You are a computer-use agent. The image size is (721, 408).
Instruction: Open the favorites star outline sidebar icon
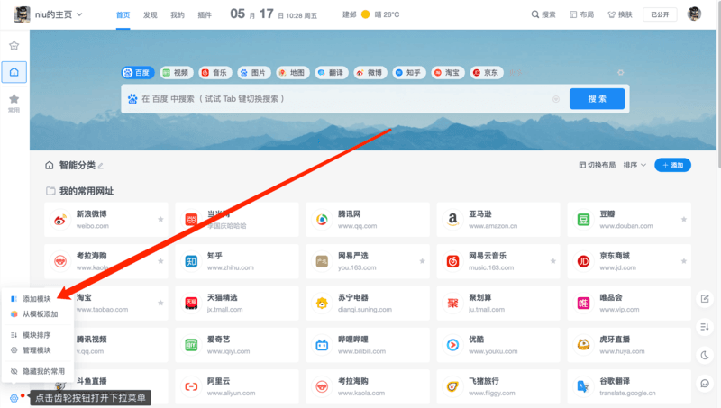point(14,46)
